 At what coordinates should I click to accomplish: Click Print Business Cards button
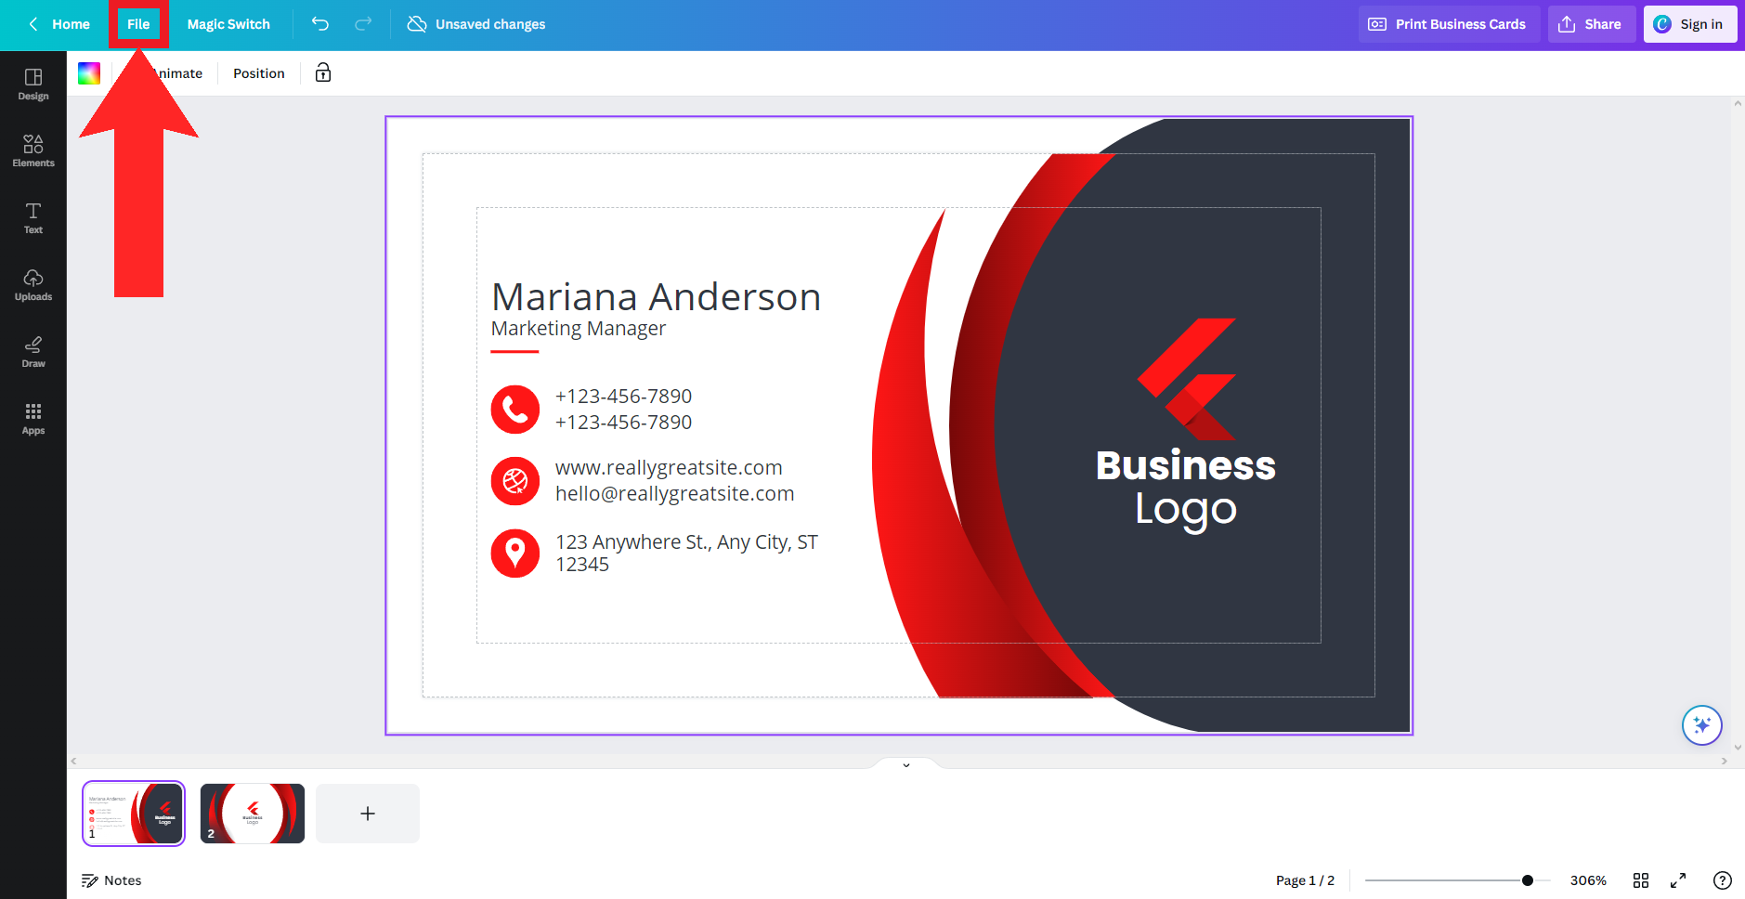1449,24
